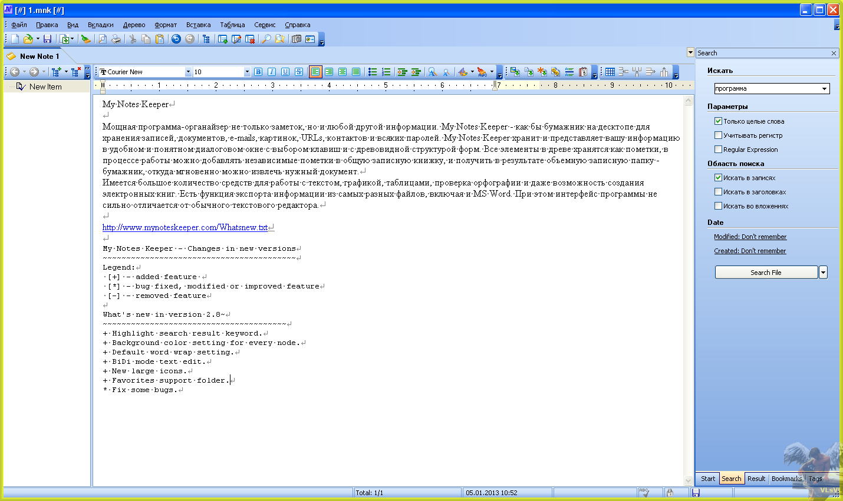Enable 'Искать в заголовках' checkbox
This screenshot has width=843, height=501.
click(x=718, y=192)
